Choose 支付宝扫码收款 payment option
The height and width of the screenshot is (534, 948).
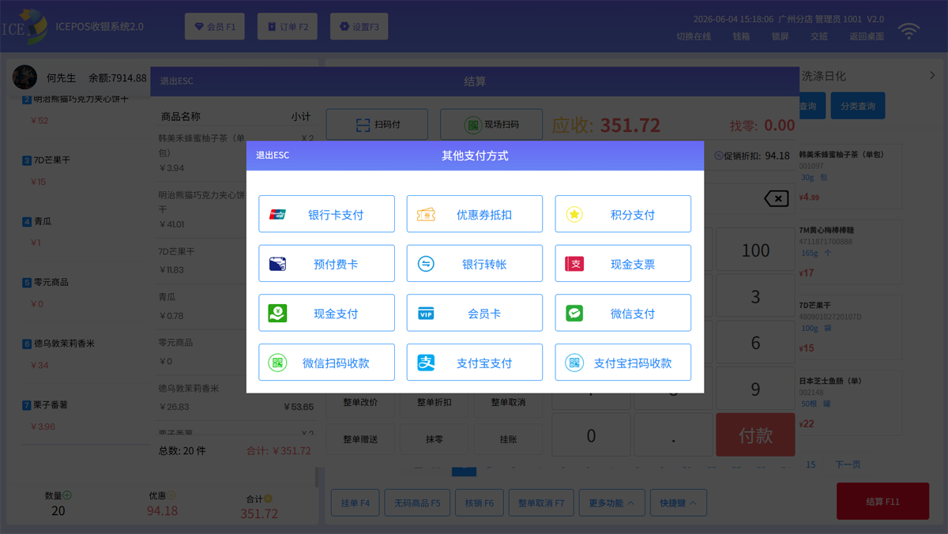point(623,363)
